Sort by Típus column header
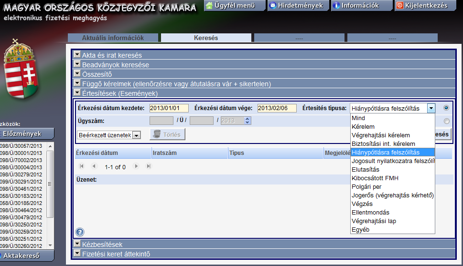 (276, 153)
